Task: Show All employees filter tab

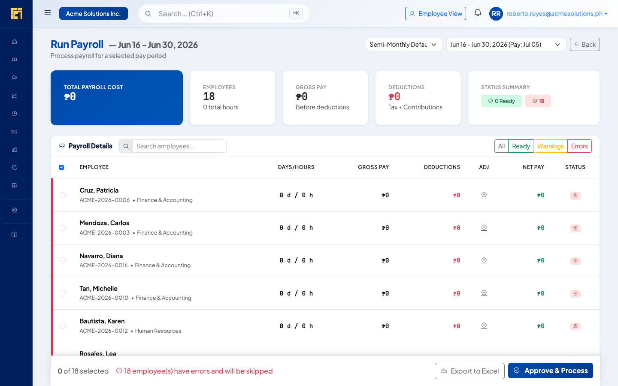Action: coord(501,146)
